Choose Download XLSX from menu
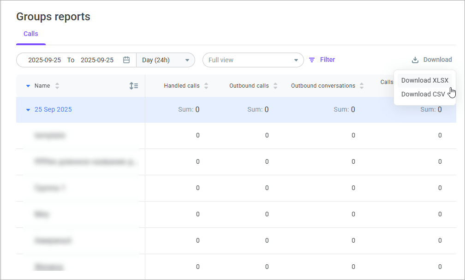Screen dimensions: 465x280 pyautogui.click(x=424, y=80)
